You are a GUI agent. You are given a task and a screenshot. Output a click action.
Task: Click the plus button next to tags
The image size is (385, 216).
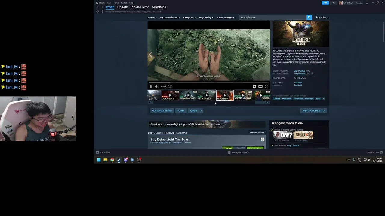[323, 99]
